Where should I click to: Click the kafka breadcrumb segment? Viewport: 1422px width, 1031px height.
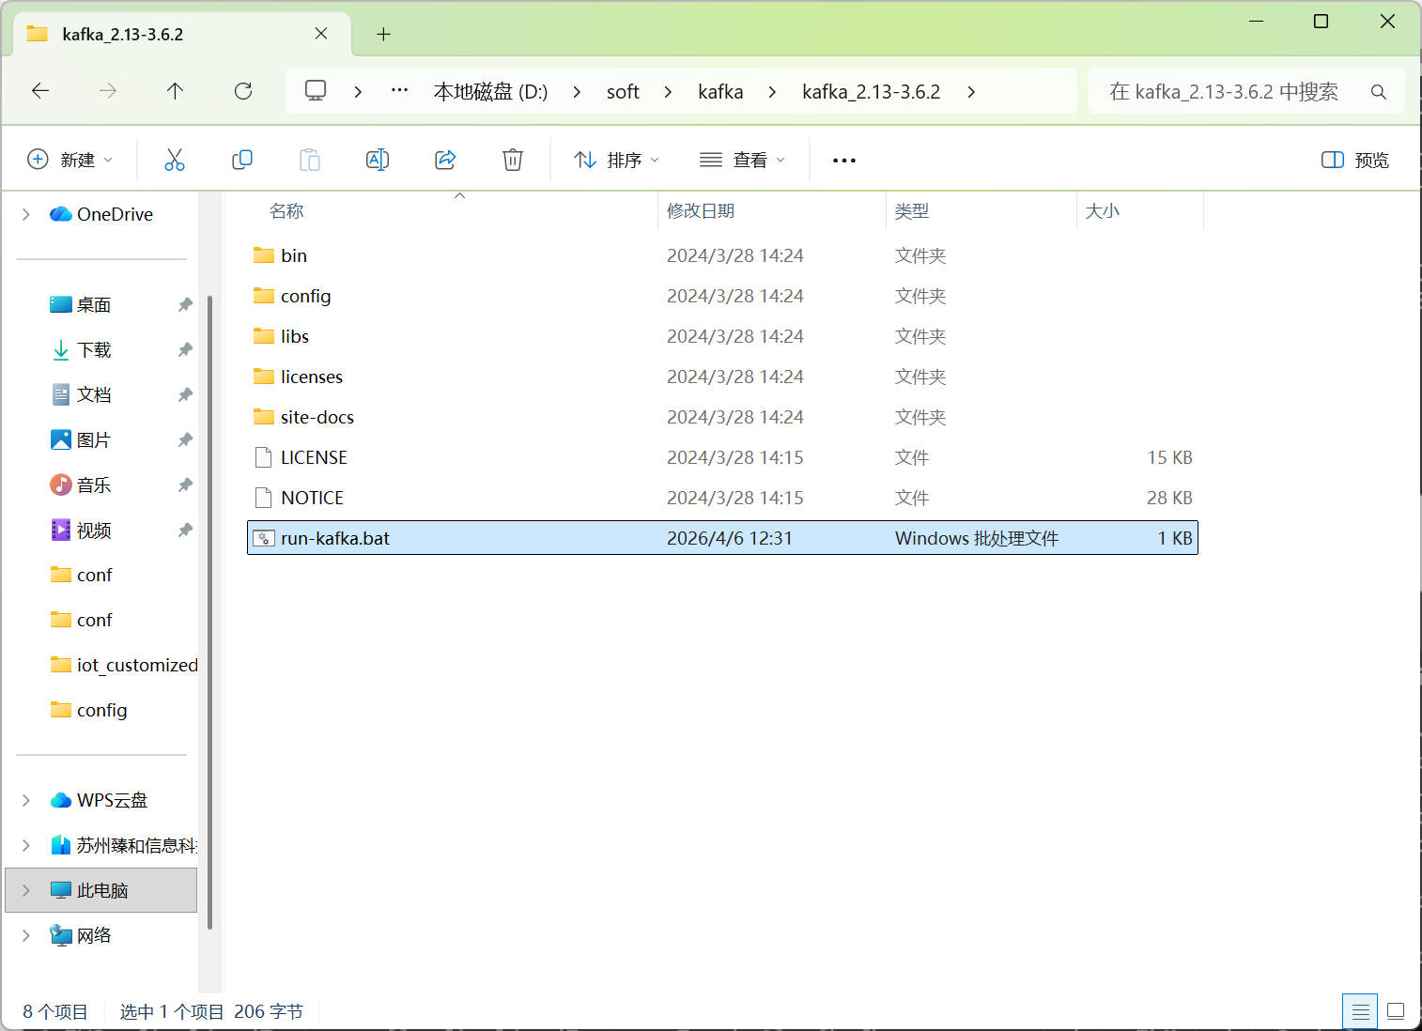720,92
